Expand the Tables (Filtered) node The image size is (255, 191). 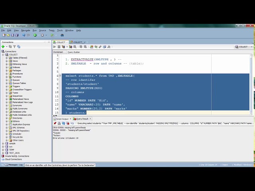click(7, 58)
